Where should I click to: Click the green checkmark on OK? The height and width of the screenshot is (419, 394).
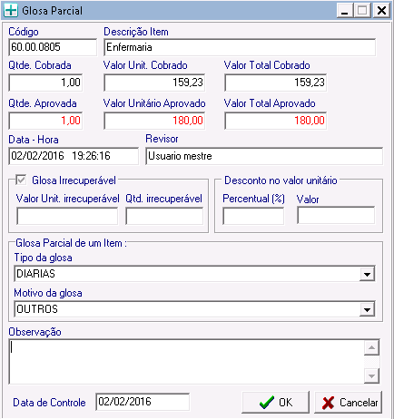pos(267,403)
